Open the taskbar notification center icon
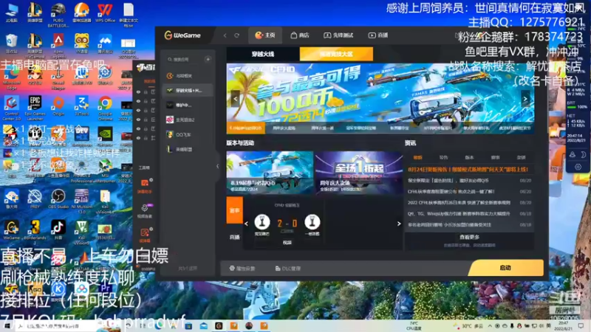Screen dimensions: 591x332 (581, 326)
